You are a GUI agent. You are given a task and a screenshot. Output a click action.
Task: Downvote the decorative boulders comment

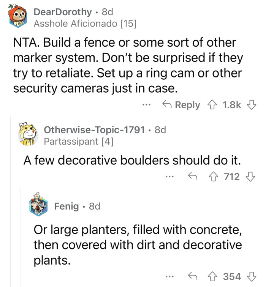click(250, 176)
